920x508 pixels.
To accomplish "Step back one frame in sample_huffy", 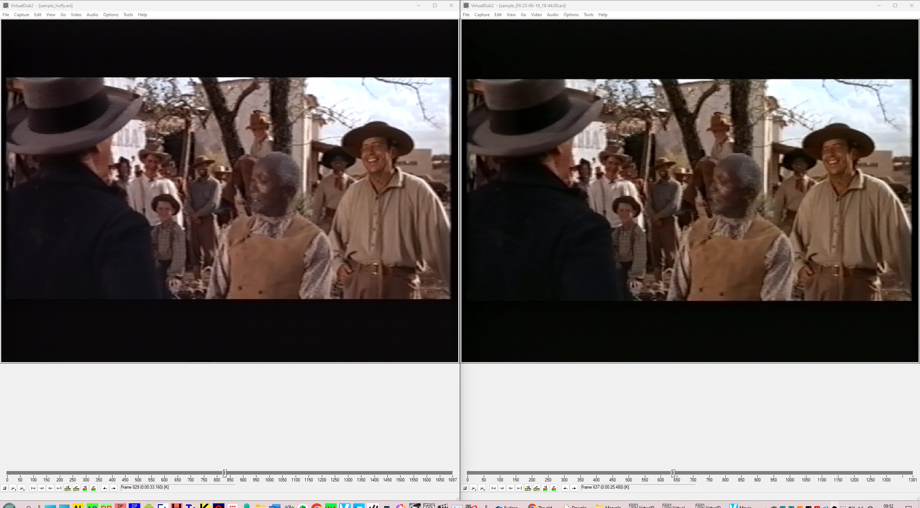I will pyautogui.click(x=42, y=488).
